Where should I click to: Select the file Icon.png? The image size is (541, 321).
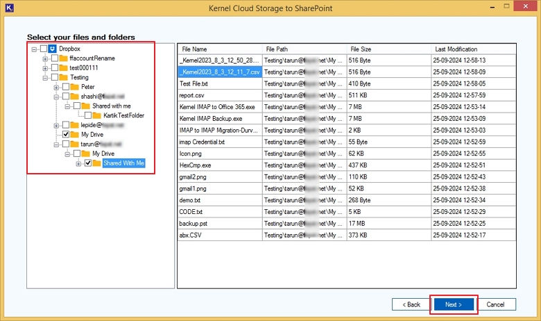point(220,154)
